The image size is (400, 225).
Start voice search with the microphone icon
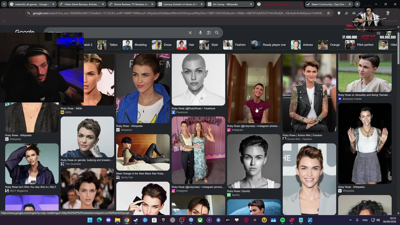pyautogui.click(x=200, y=32)
